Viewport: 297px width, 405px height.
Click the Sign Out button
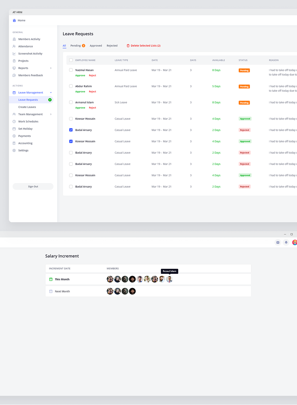33,187
